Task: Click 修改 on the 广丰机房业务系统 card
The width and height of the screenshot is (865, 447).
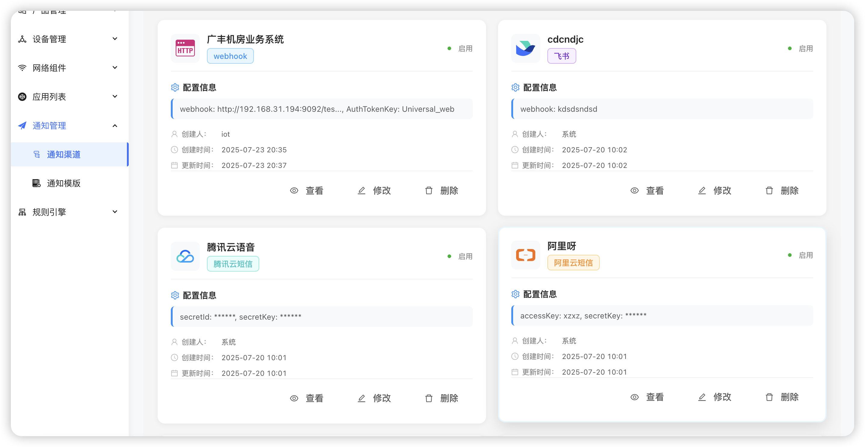Action: coord(374,190)
